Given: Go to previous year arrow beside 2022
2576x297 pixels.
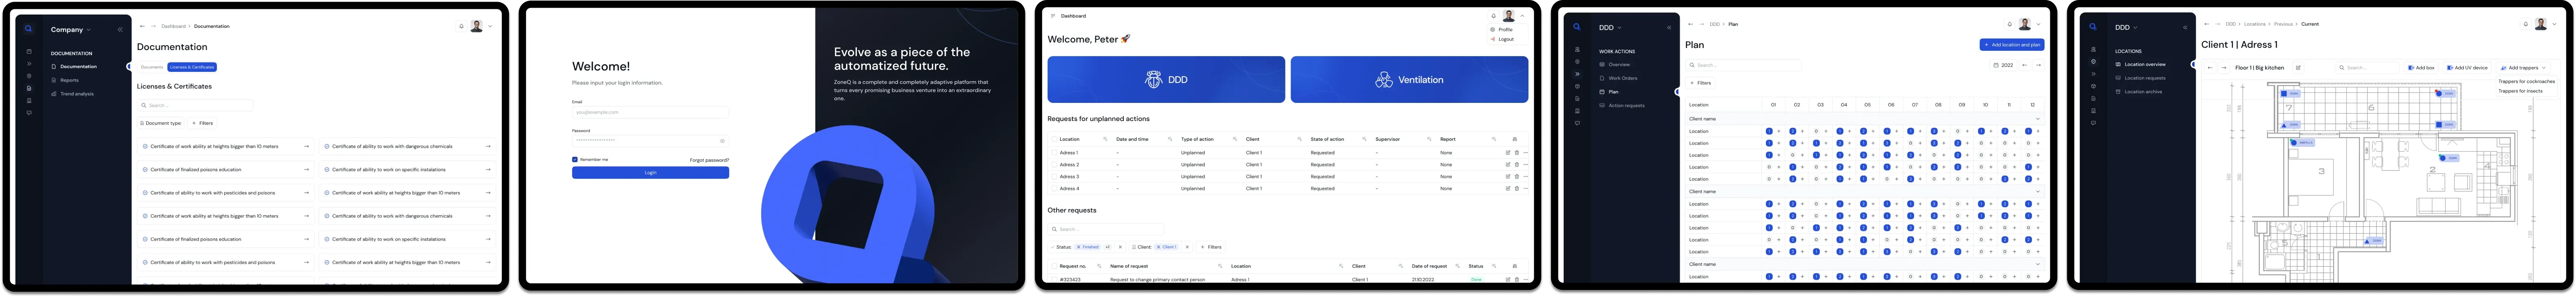Looking at the screenshot, I should tap(2025, 65).
